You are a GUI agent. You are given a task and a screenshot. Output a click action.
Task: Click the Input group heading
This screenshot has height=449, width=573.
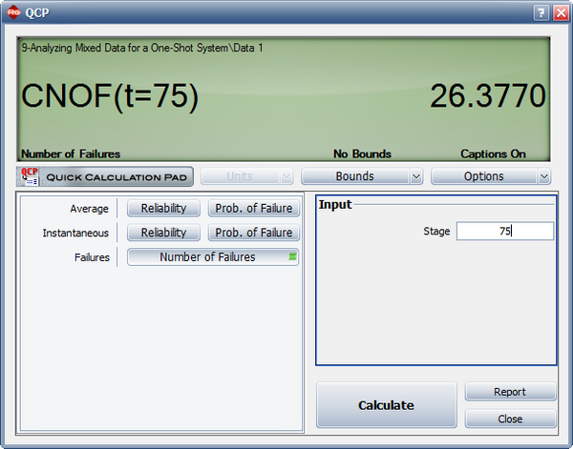[335, 205]
